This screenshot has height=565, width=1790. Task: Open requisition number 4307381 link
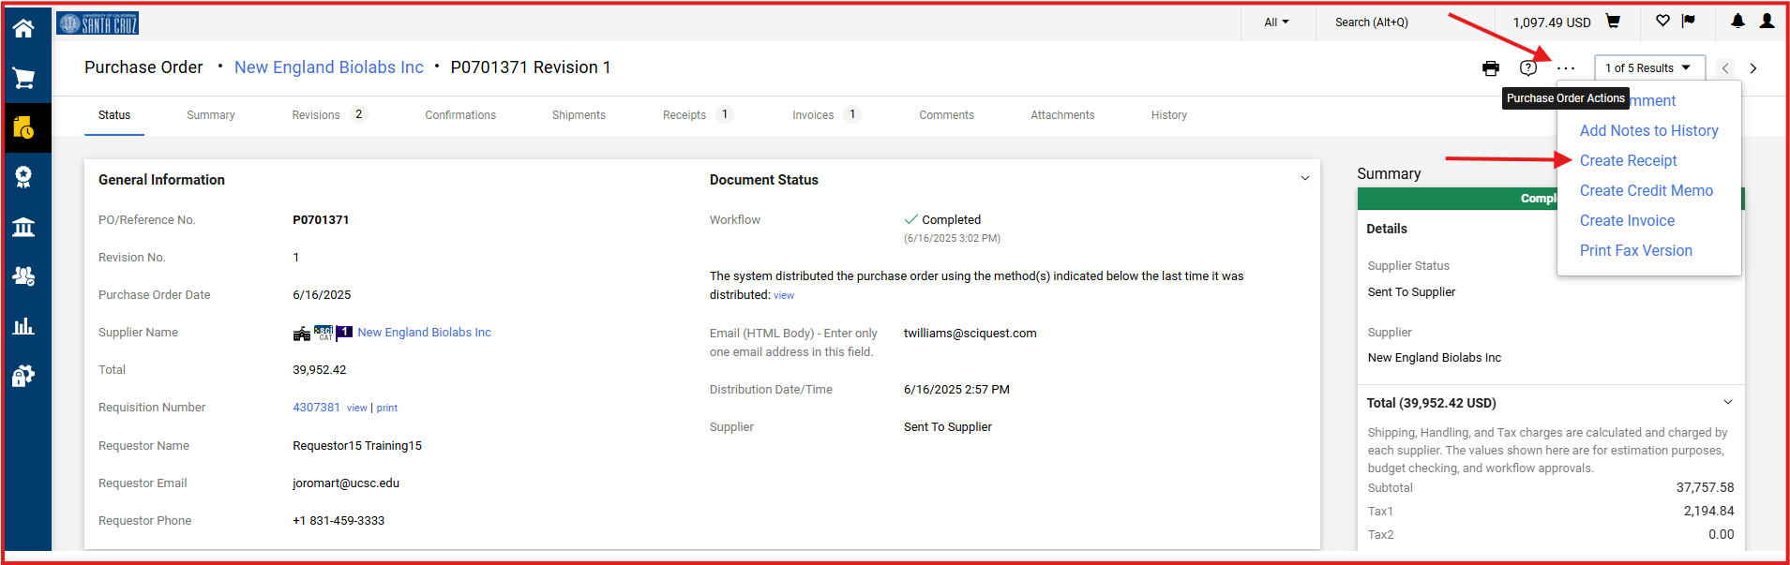(x=316, y=408)
